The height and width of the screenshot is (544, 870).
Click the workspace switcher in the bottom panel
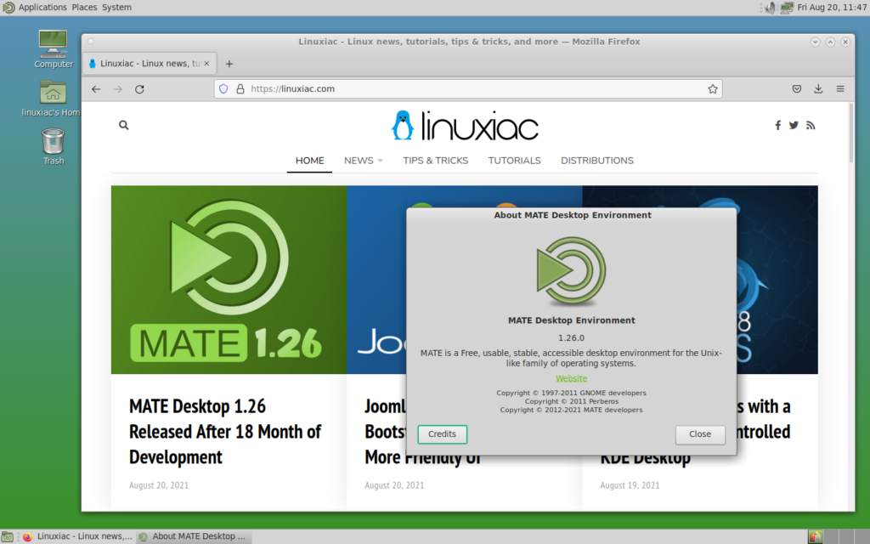pos(838,537)
